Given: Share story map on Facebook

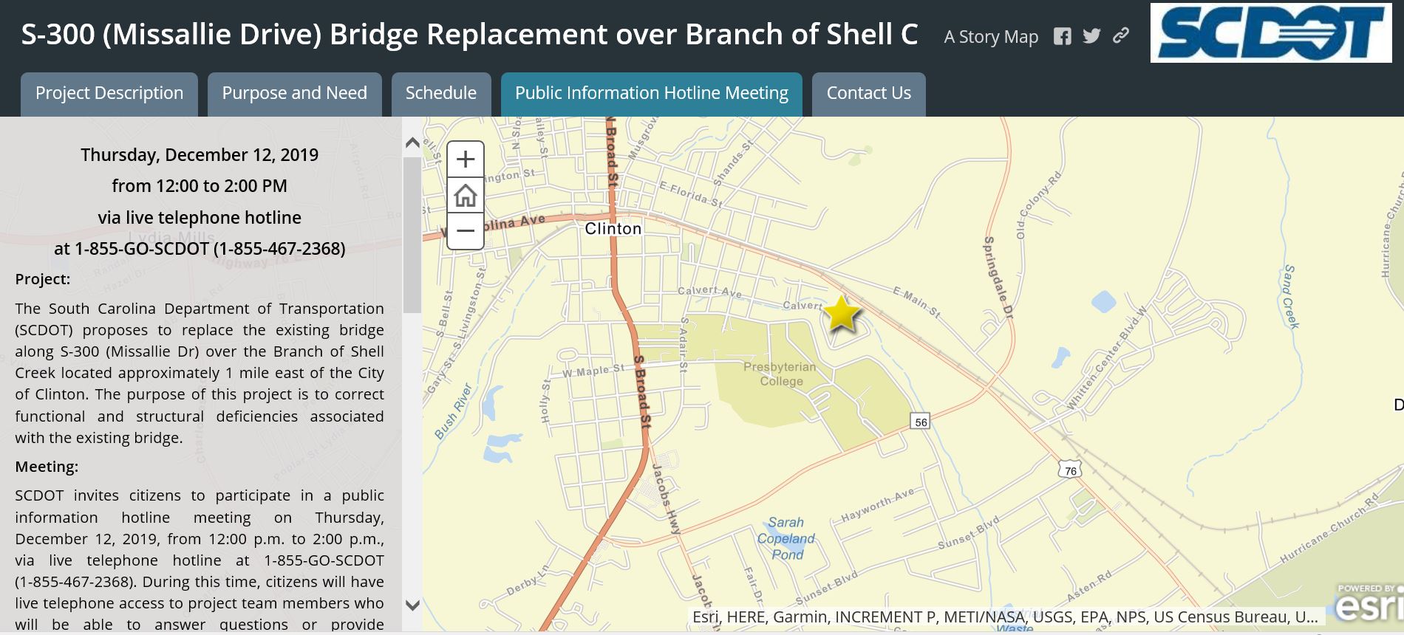Looking at the screenshot, I should (1062, 36).
